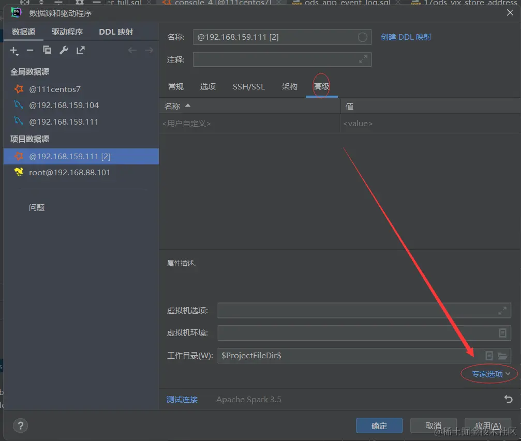Click the 应用(A) button
The height and width of the screenshot is (441, 521).
pyautogui.click(x=487, y=425)
